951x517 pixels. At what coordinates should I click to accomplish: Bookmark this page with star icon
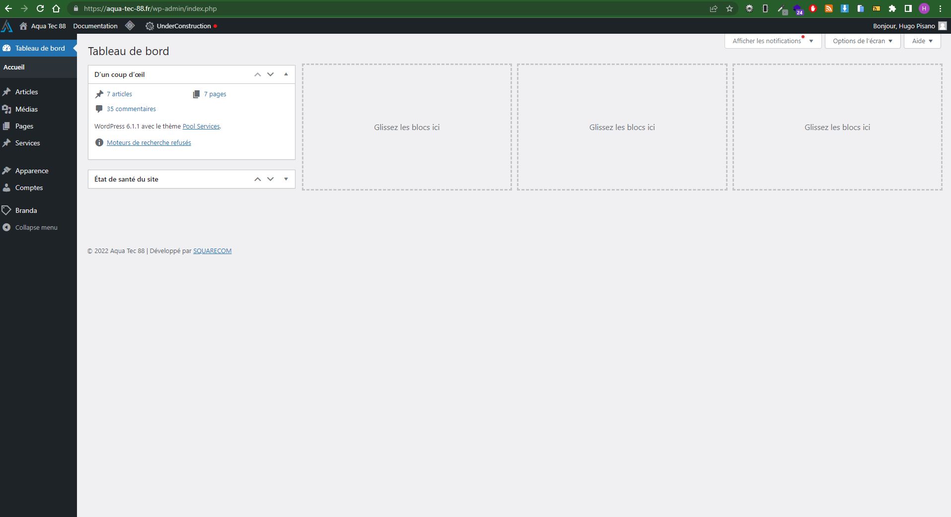pyautogui.click(x=729, y=8)
